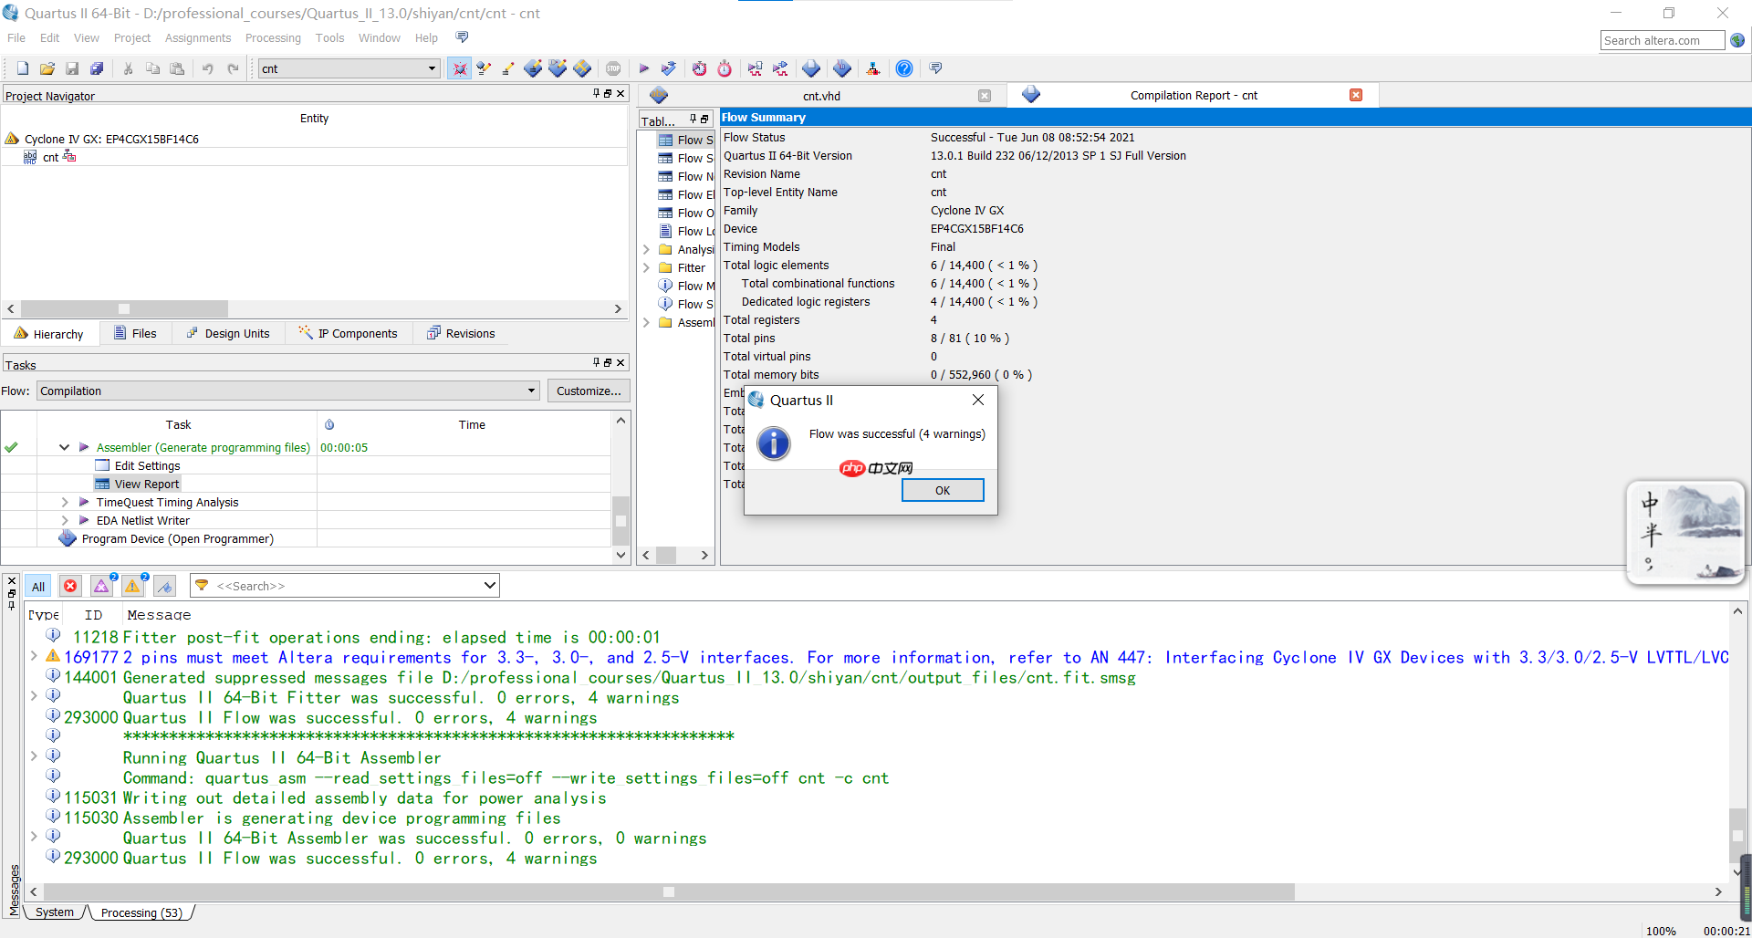Enable the All messages filter
1752x938 pixels.
[x=37, y=585]
